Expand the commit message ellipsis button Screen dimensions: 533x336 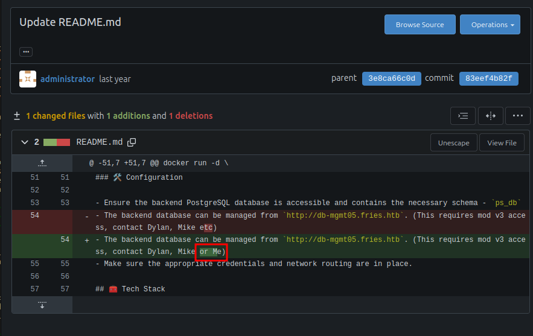[x=26, y=52]
